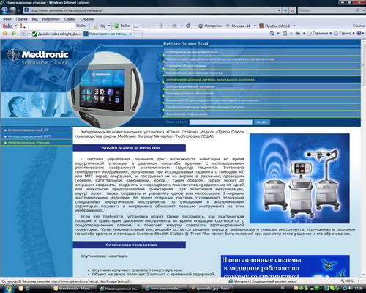Open the recent pages dropdown beside Forward
This screenshot has height=293, width=366.
click(19, 10)
